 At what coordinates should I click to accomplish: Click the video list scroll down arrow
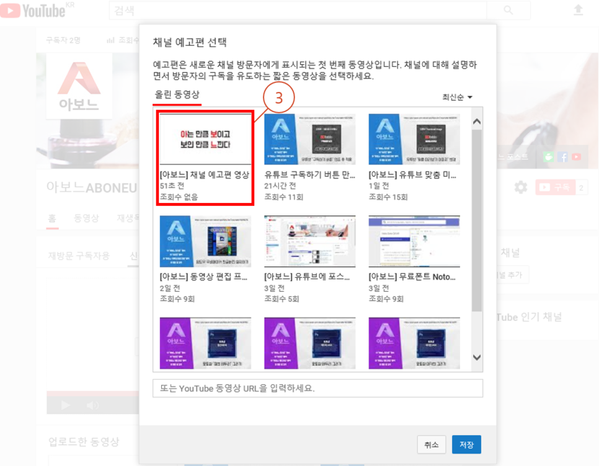click(x=477, y=357)
